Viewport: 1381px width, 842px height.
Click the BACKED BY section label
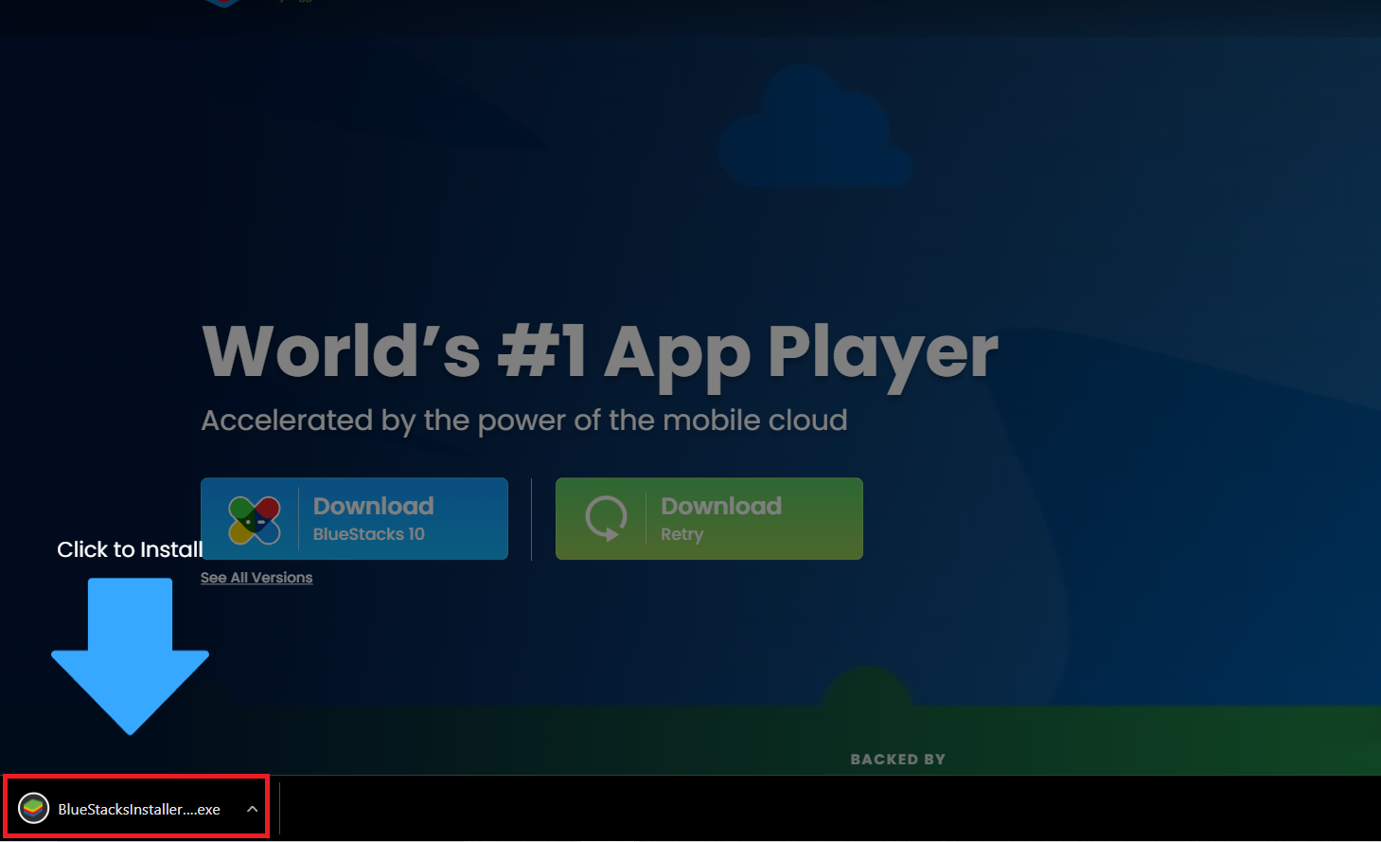(x=896, y=758)
